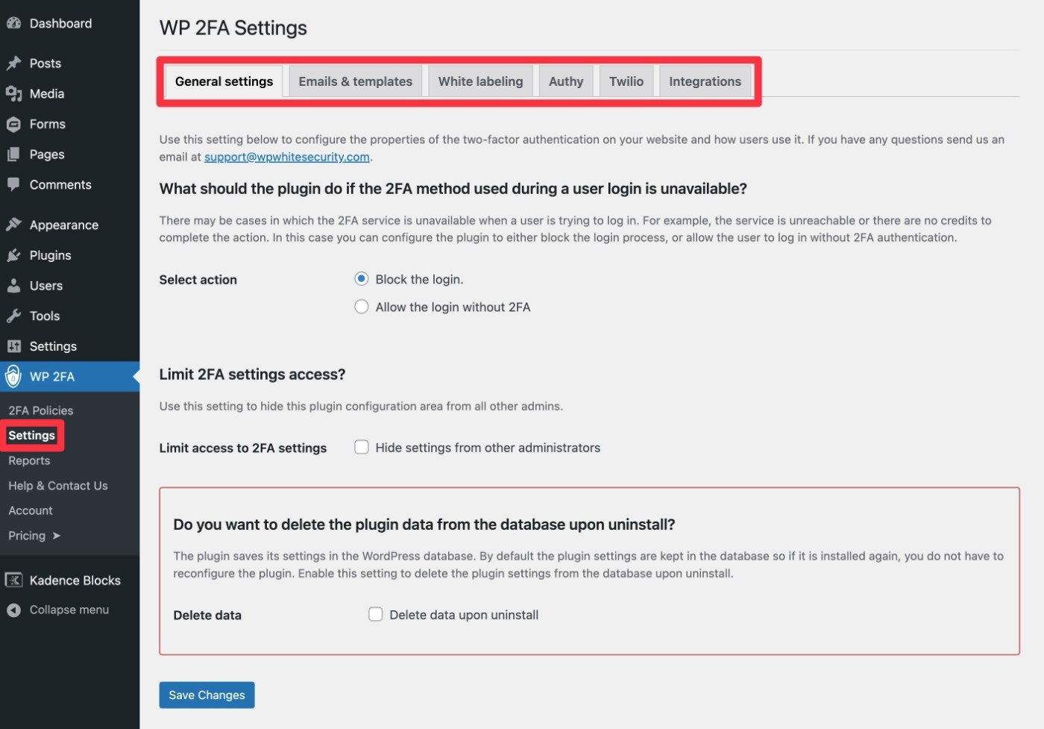Image resolution: width=1044 pixels, height=729 pixels.
Task: Click the Forms icon in sidebar
Action: pos(13,124)
